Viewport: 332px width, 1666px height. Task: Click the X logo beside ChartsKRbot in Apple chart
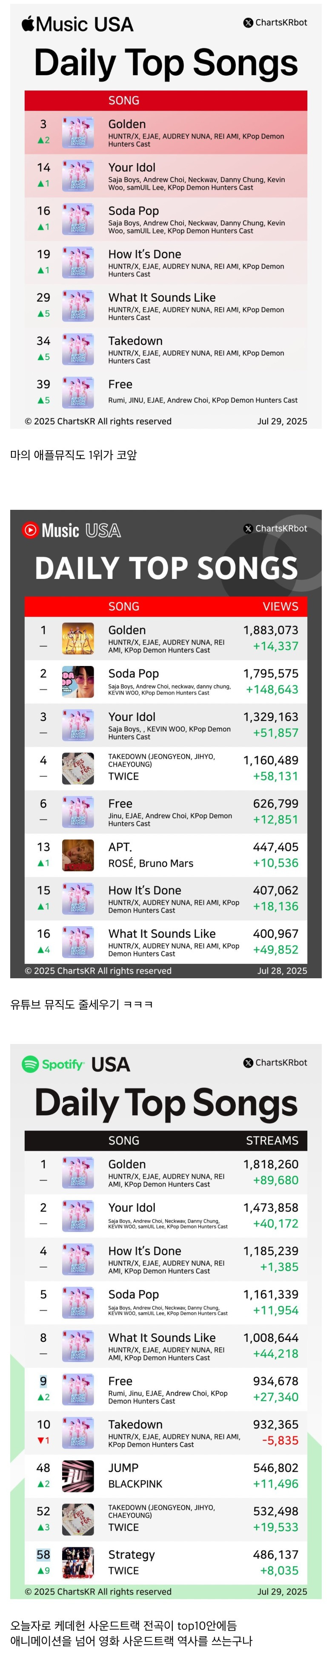[248, 23]
